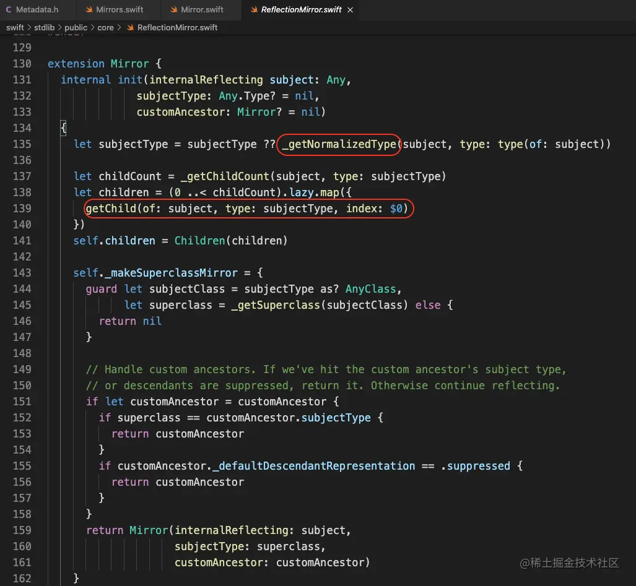636x586 pixels.
Task: Click '_getChildCount' on line 137
Action: pos(225,176)
